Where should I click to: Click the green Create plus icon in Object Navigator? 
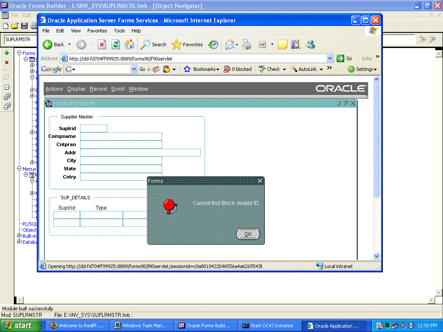pyautogui.click(x=7, y=53)
